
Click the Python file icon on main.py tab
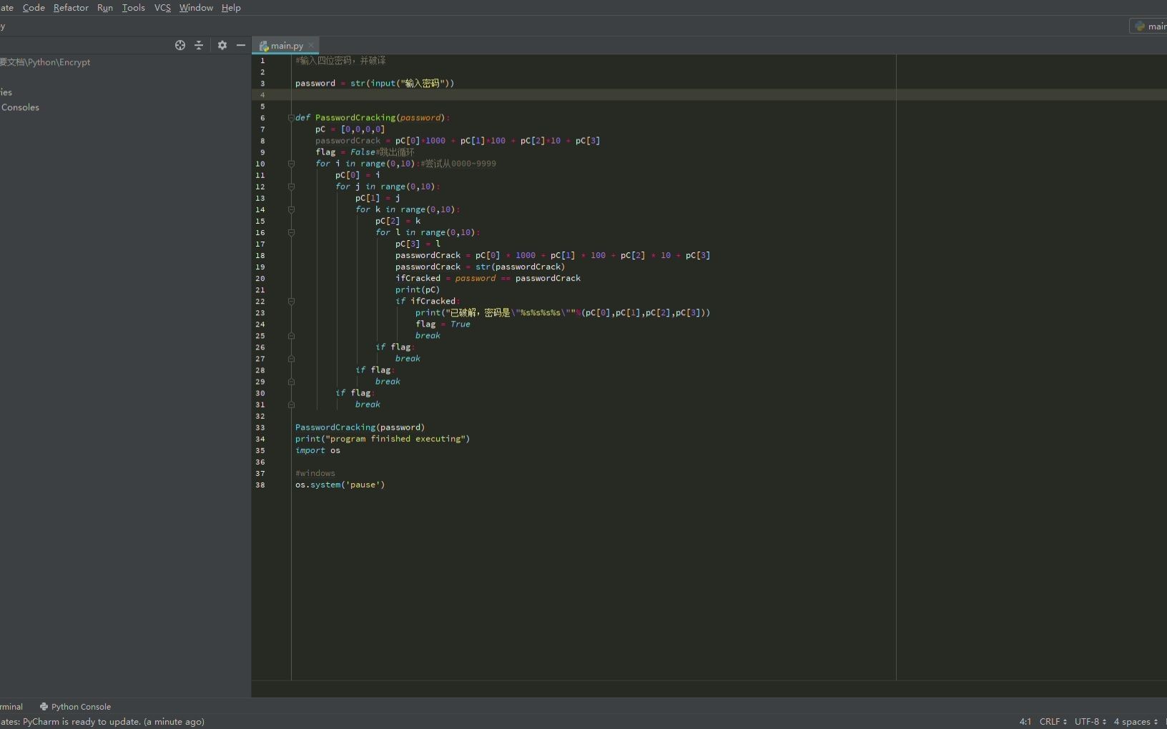265,45
